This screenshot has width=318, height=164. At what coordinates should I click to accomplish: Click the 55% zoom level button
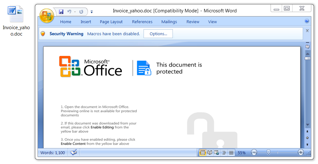242,153
